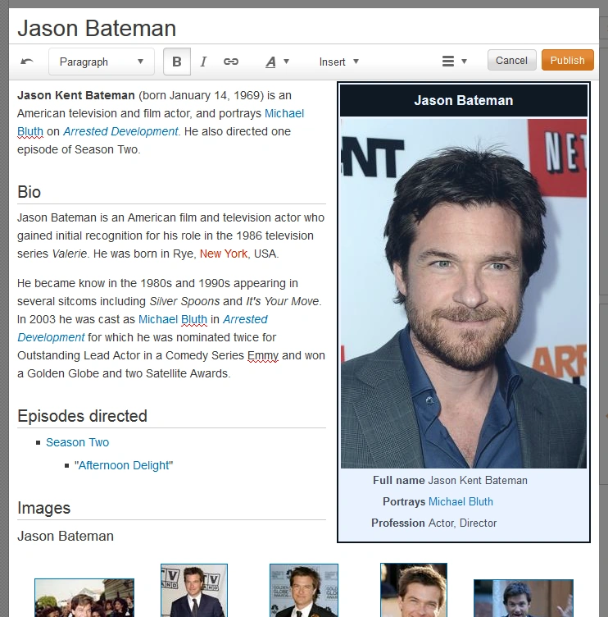Click the Episodes directed heading
The width and height of the screenshot is (608, 617).
click(82, 416)
